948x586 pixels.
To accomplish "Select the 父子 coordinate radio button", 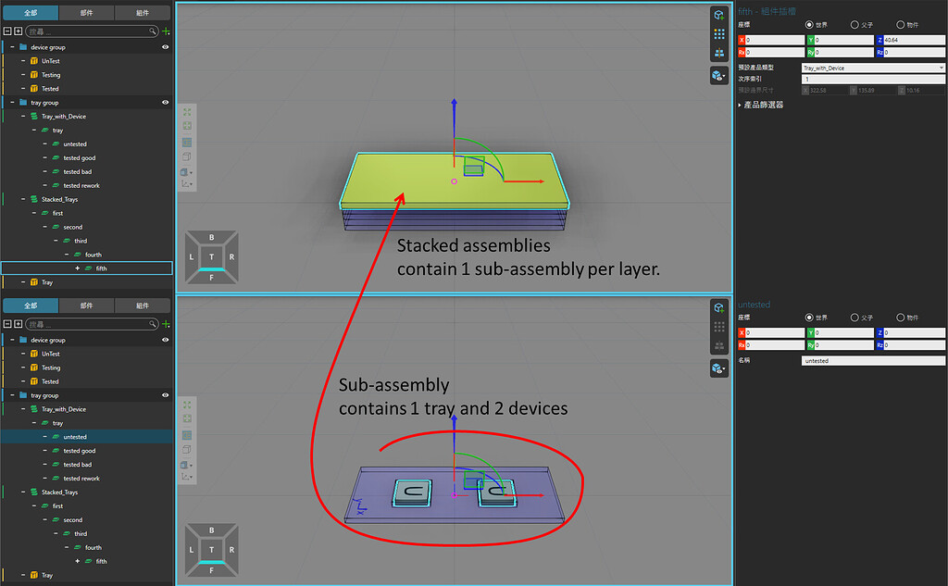I will pyautogui.click(x=854, y=26).
